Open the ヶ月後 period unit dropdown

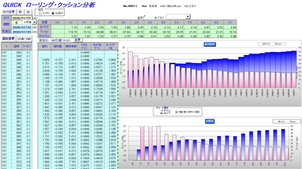coord(34,22)
